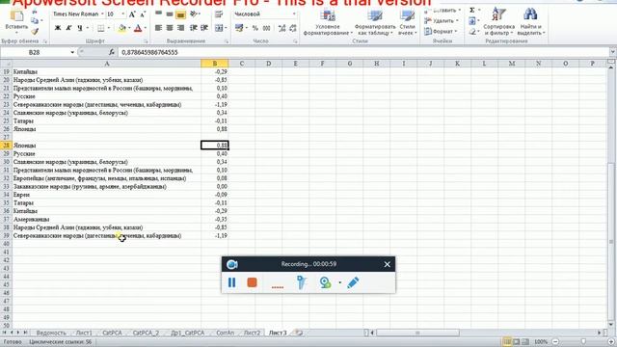617x347 pixels.
Task: Switch to Ведомость sheet tab
Action: (51, 333)
